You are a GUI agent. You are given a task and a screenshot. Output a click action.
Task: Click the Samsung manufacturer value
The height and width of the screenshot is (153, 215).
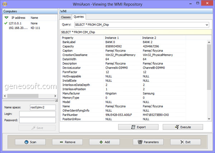point(148,93)
